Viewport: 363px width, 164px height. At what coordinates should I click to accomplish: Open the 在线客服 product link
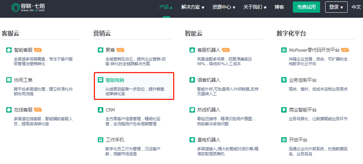tap(23, 110)
